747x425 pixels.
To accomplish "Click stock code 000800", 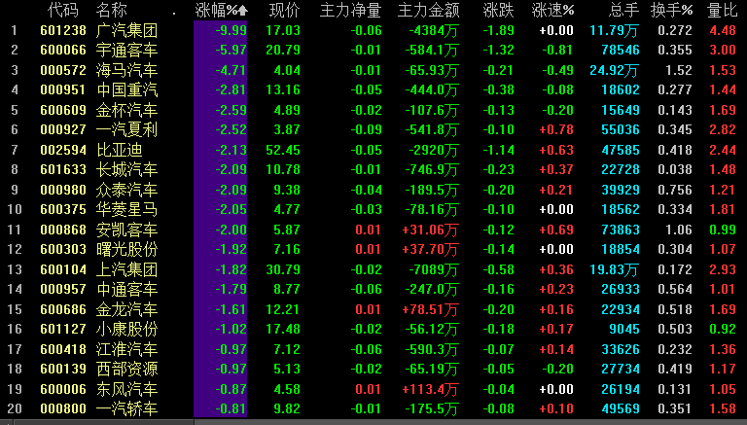I will click(x=63, y=408).
